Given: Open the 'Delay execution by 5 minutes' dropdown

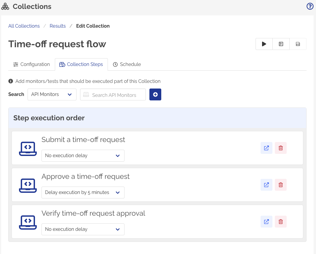Looking at the screenshot, I should click(83, 192).
